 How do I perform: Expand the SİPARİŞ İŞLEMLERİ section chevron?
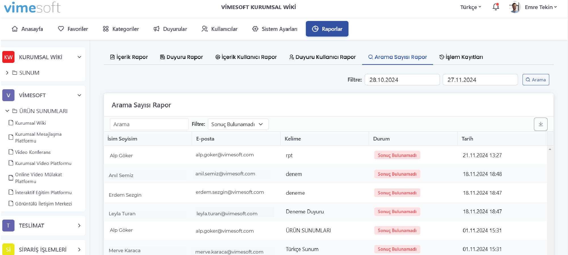pyautogui.click(x=80, y=250)
